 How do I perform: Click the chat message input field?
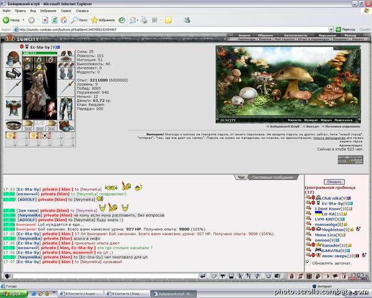(x=105, y=276)
